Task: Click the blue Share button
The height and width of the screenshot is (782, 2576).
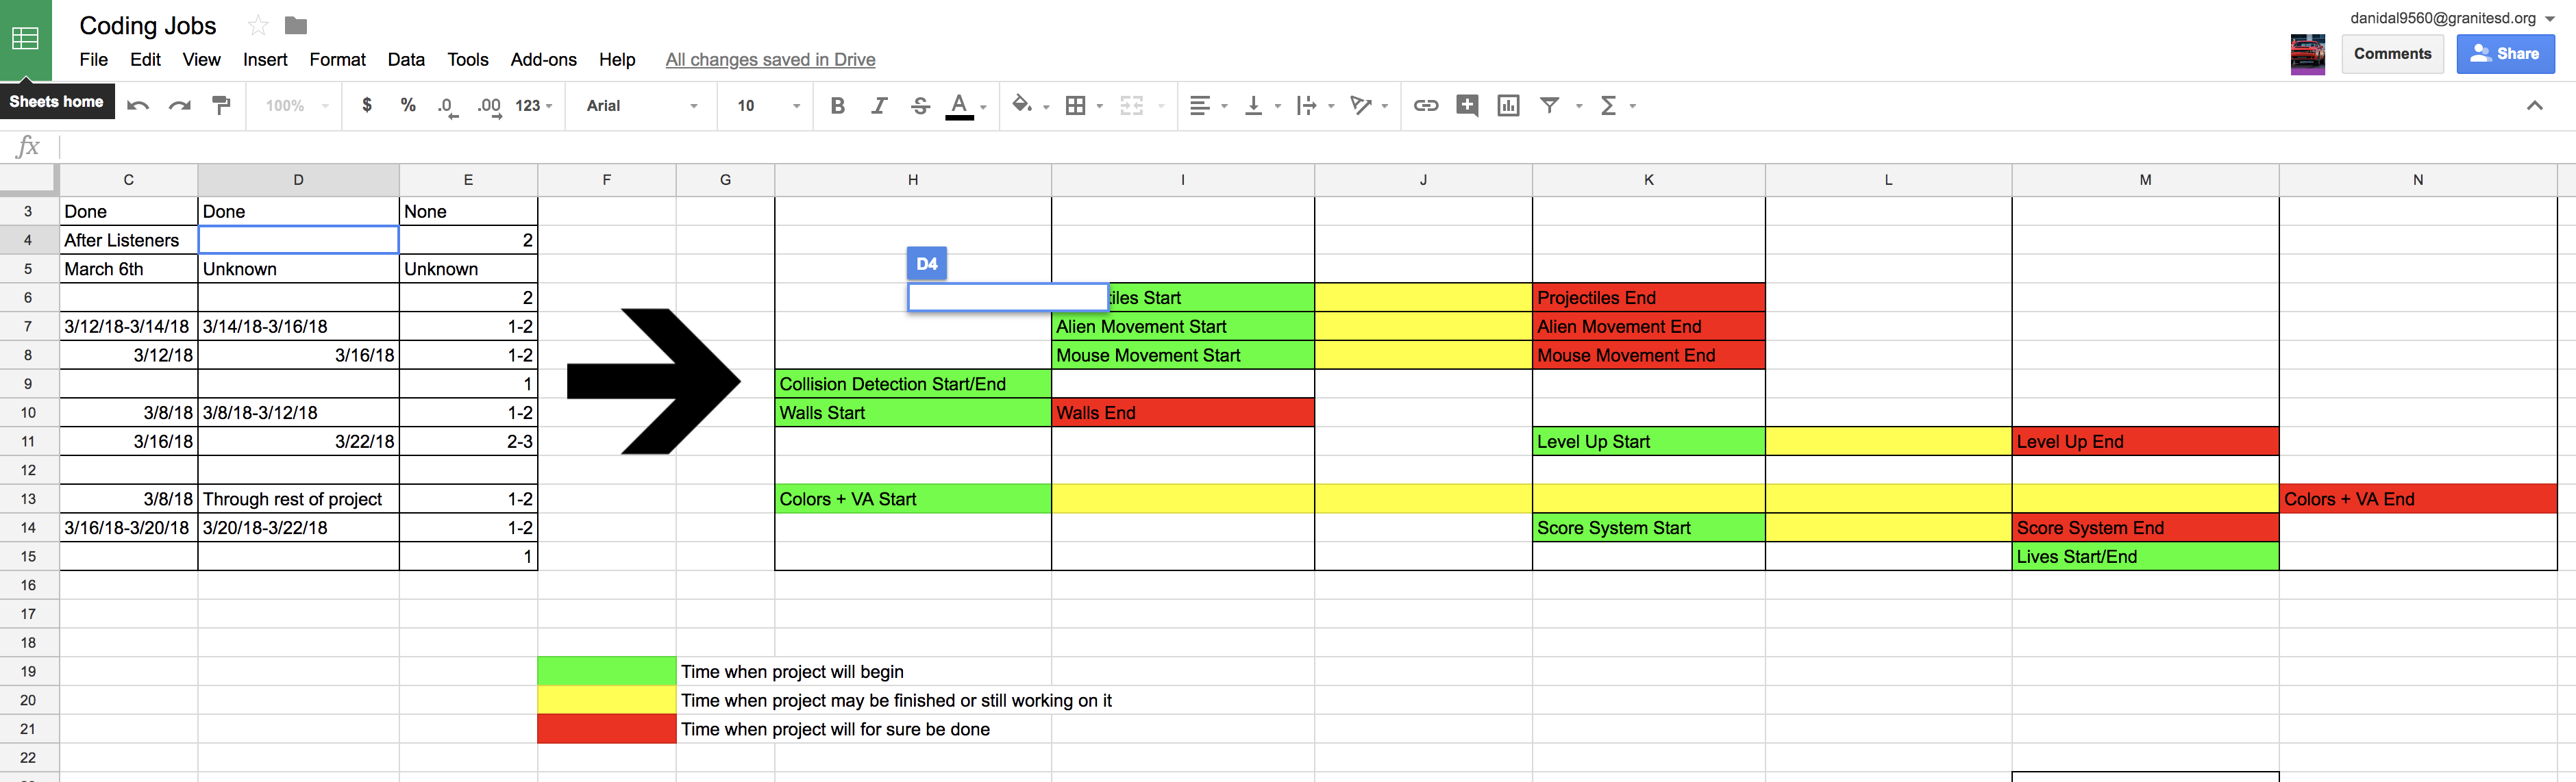Action: [x=2504, y=54]
